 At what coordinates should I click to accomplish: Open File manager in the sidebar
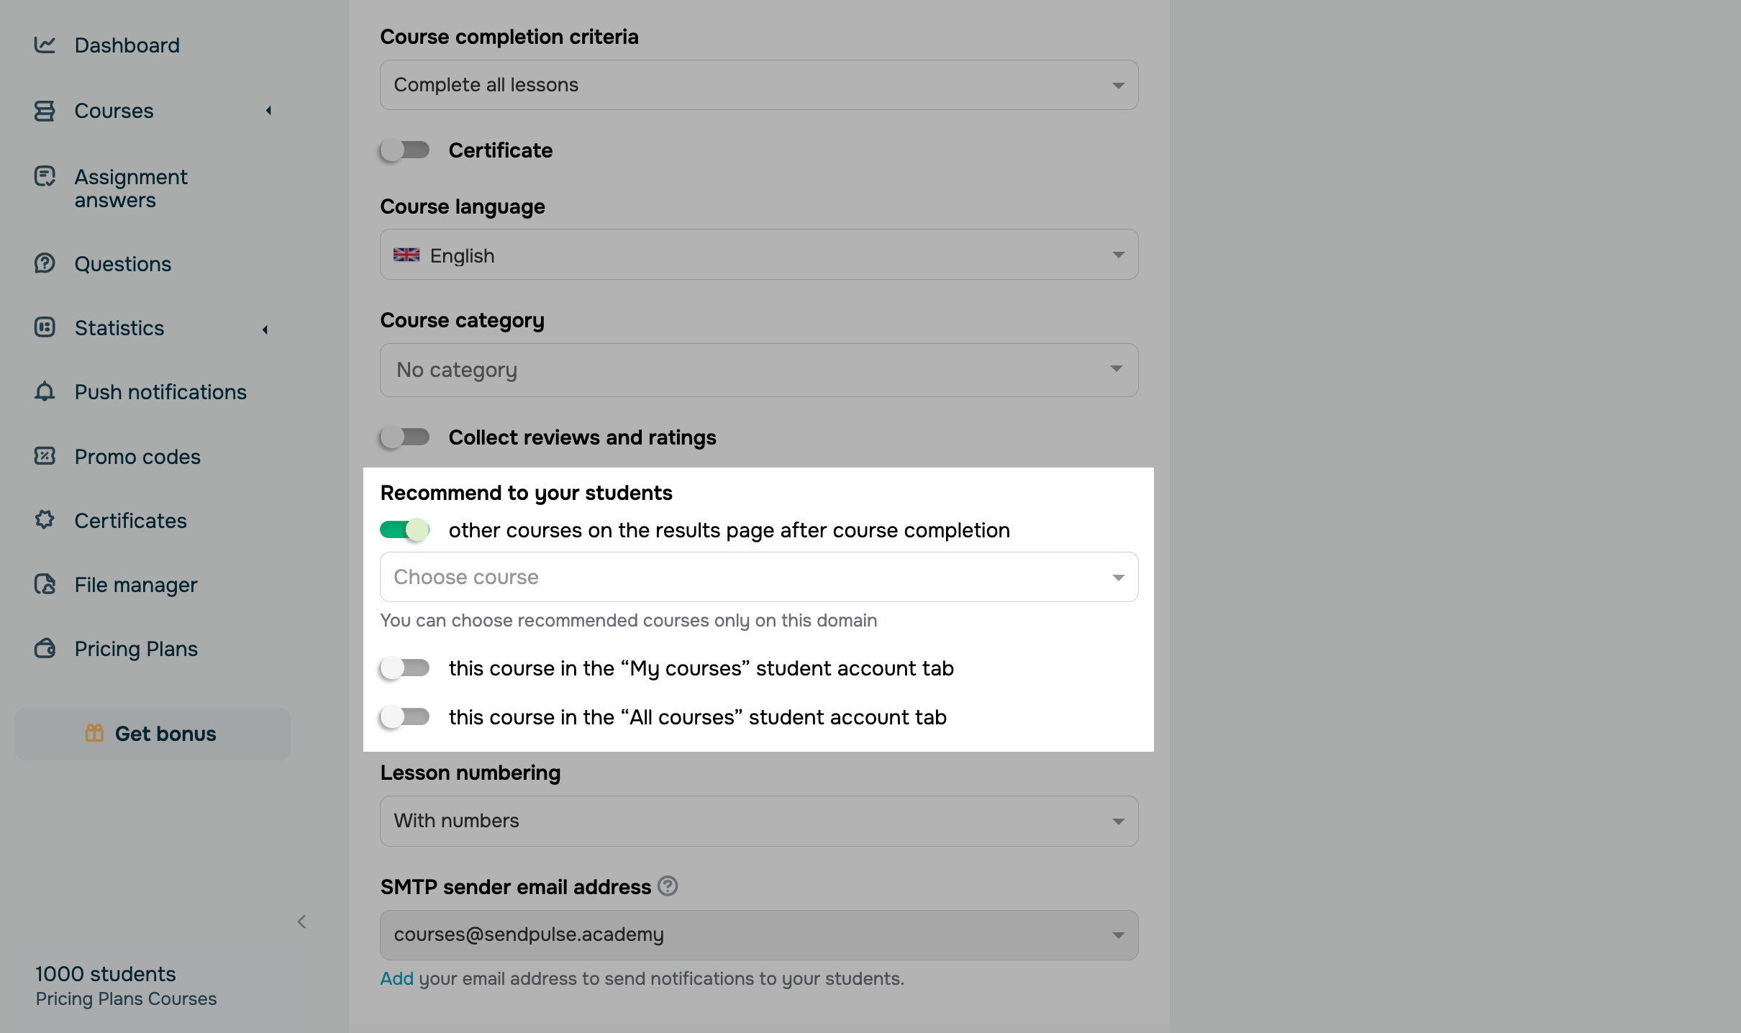(x=136, y=585)
